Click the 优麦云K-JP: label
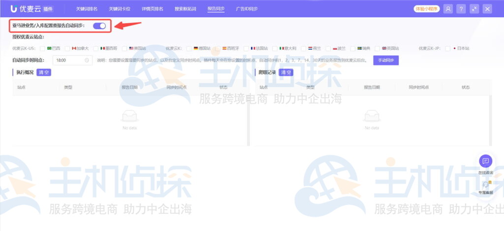This screenshot has width=504, height=231. click(430, 49)
